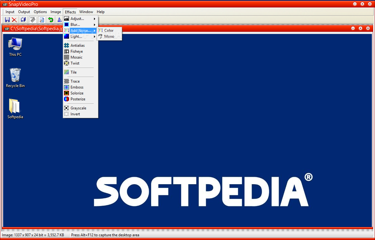Click the white SOFTPEDIA logo in image
Image resolution: width=375 pixels, height=240 pixels.
[x=203, y=190]
